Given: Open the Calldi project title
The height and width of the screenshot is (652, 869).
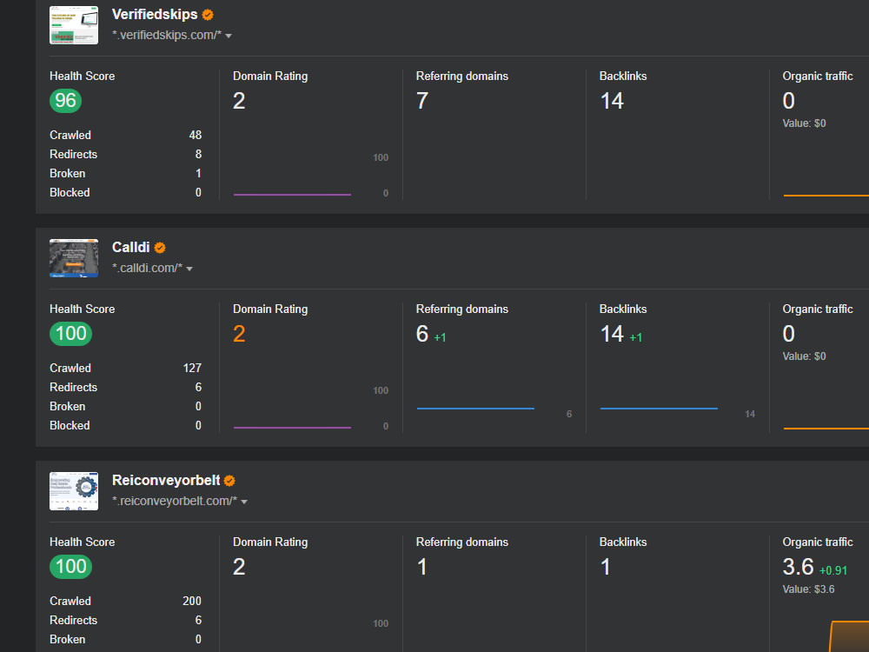Looking at the screenshot, I should [131, 247].
